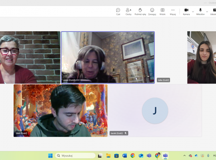The height and width of the screenshot is (160, 216).
Task: Click the muted mic icon beside Jacek (Gość)
Action: tap(126, 133)
